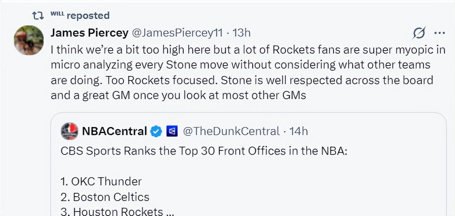
Task: Open the @TheDunkCentral handle
Action: 231,131
